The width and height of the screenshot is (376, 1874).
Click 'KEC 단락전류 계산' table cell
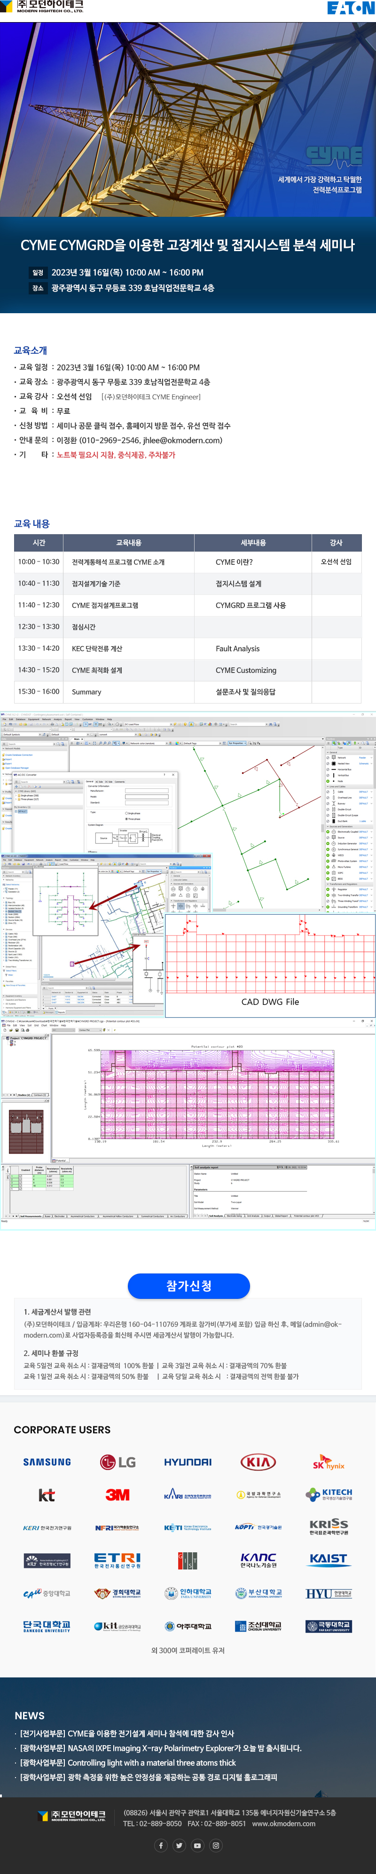point(97,648)
